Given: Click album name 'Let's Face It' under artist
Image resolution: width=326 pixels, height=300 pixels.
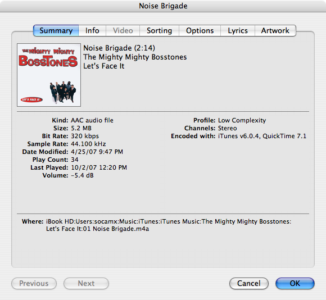Looking at the screenshot, I should 104,66.
